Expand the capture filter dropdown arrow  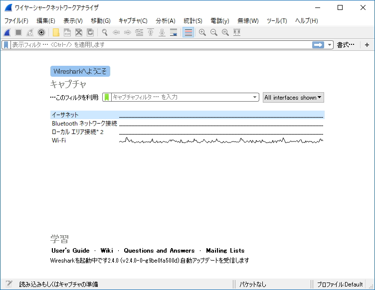click(x=255, y=97)
